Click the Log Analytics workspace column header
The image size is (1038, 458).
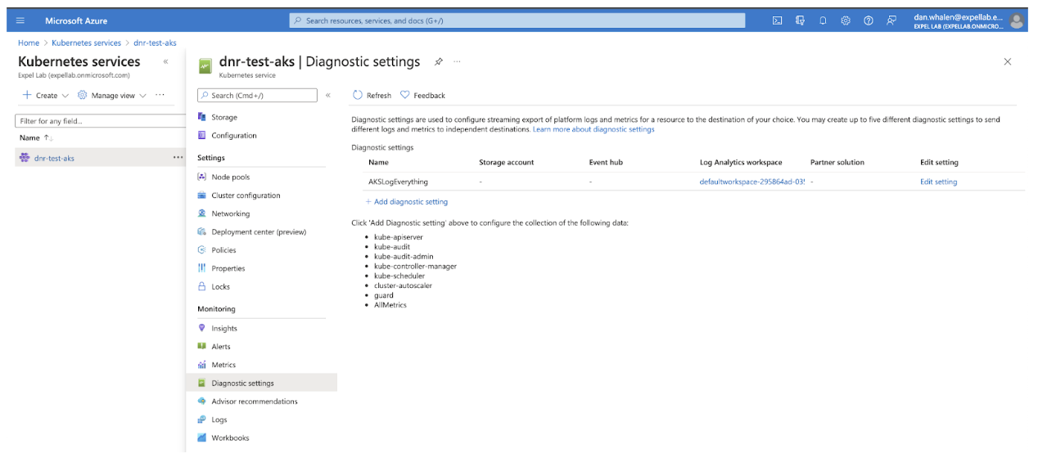(741, 162)
